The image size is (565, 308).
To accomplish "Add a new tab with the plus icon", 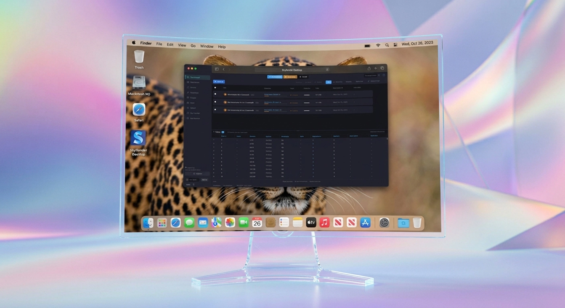I will pos(376,69).
